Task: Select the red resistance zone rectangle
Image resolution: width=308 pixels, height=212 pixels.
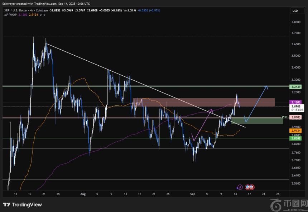Action: tap(203, 102)
